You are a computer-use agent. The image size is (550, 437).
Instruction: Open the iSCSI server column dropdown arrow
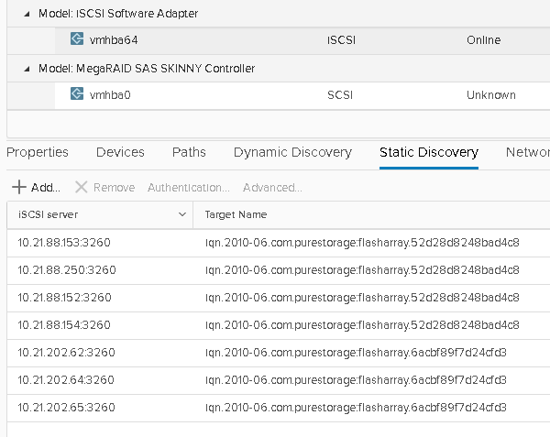tap(182, 214)
